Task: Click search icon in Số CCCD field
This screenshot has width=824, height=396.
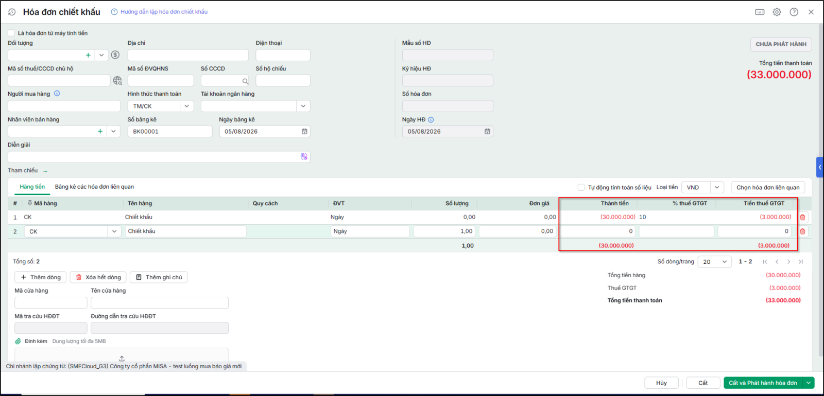Action: coord(245,81)
